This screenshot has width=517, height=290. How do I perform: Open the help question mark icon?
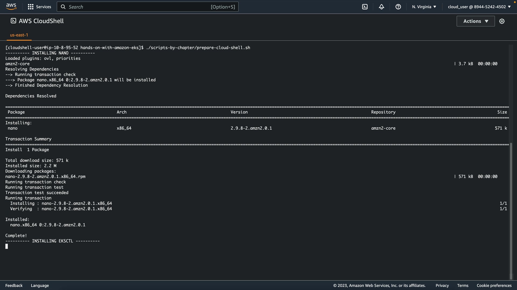pyautogui.click(x=398, y=7)
